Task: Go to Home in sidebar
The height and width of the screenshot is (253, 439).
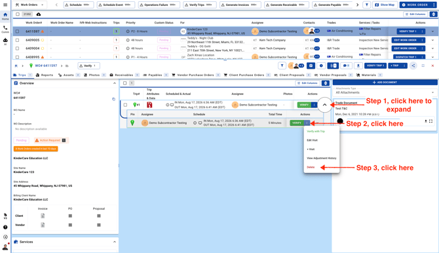Action: 5,16
